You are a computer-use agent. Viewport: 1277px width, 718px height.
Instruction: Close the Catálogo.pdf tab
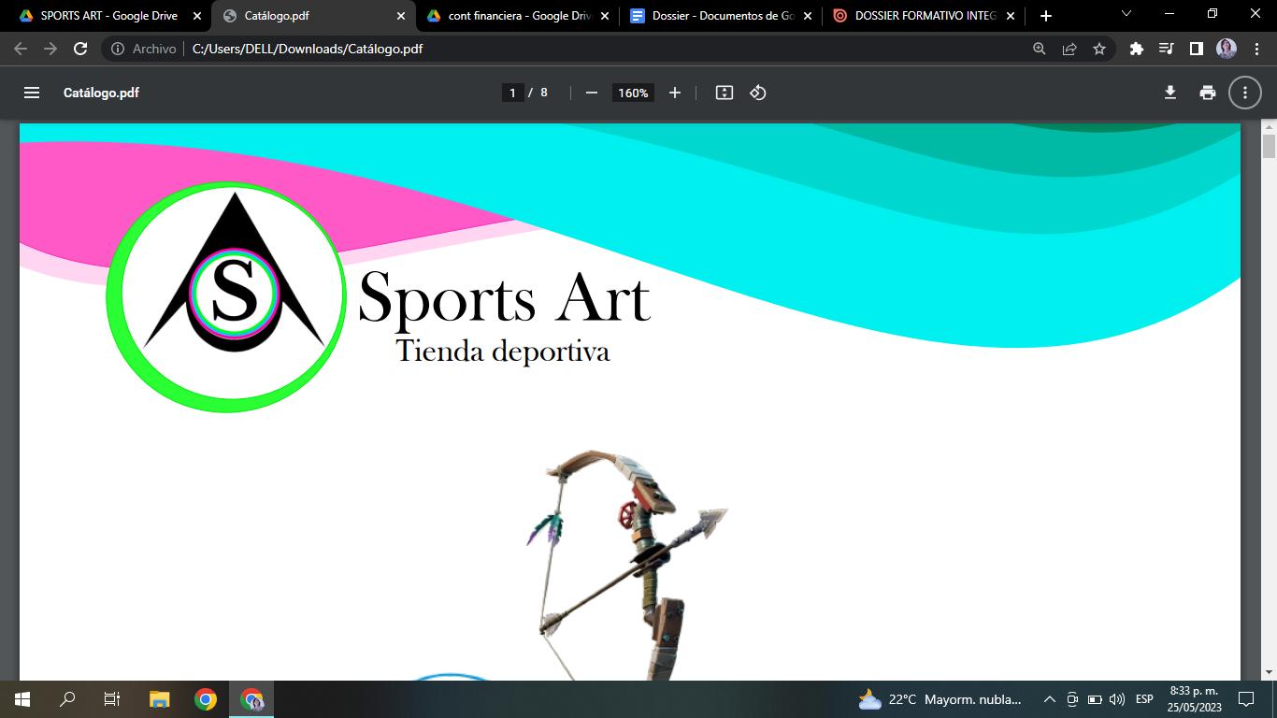point(401,16)
